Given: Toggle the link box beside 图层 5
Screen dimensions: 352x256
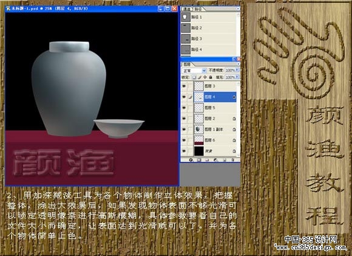Looking at the screenshot, I should pyautogui.click(x=190, y=108).
